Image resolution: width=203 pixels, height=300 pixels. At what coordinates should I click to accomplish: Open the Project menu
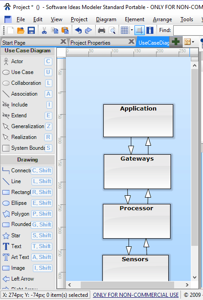coord(79,19)
